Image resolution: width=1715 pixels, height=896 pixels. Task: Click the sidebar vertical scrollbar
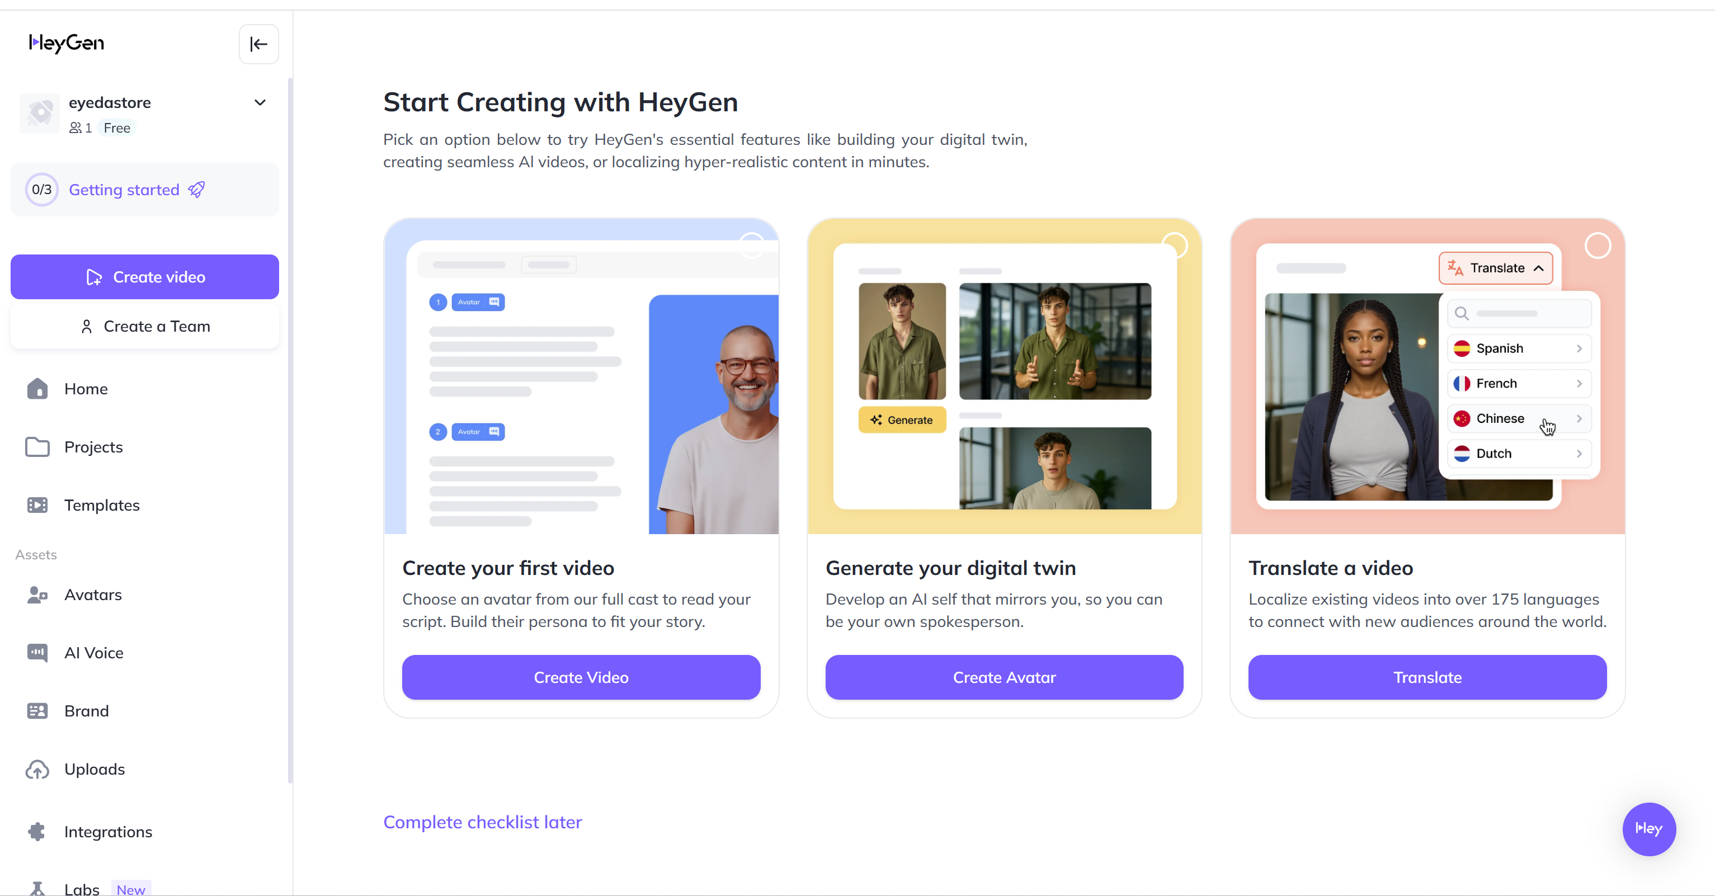(290, 431)
